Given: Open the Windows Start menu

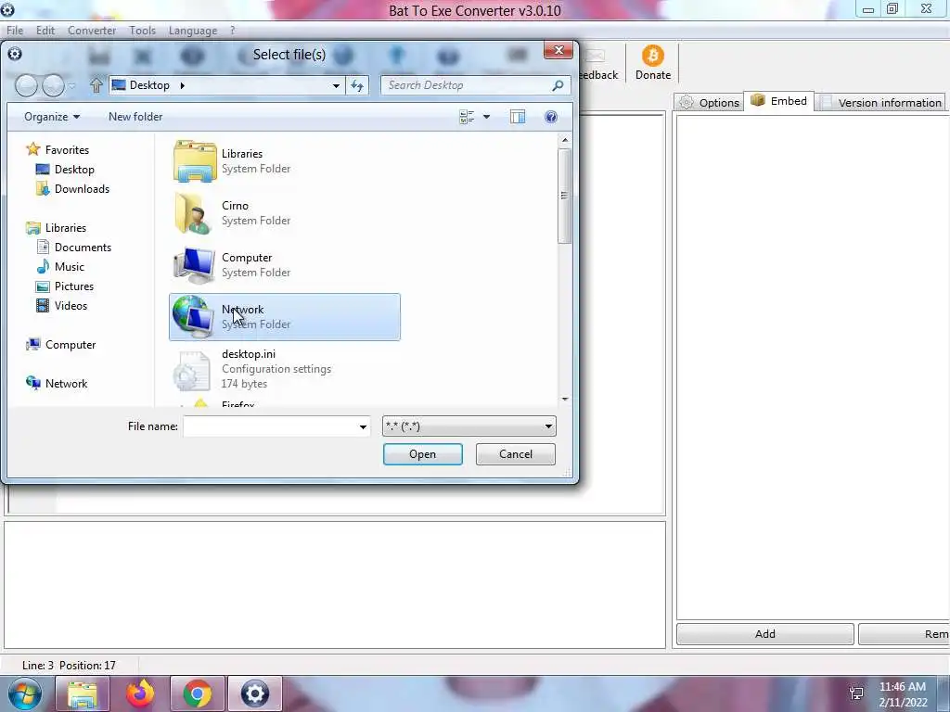Looking at the screenshot, I should pyautogui.click(x=25, y=693).
